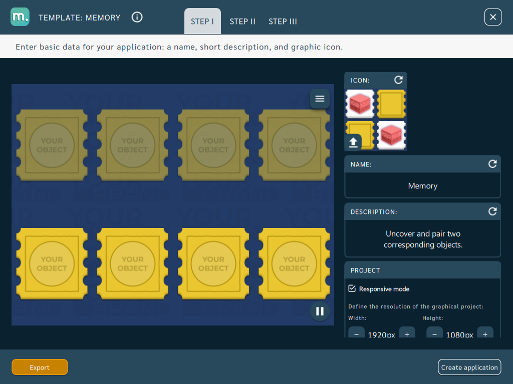This screenshot has height=384, width=513.
Task: Reset the NAME field
Action: coord(492,164)
